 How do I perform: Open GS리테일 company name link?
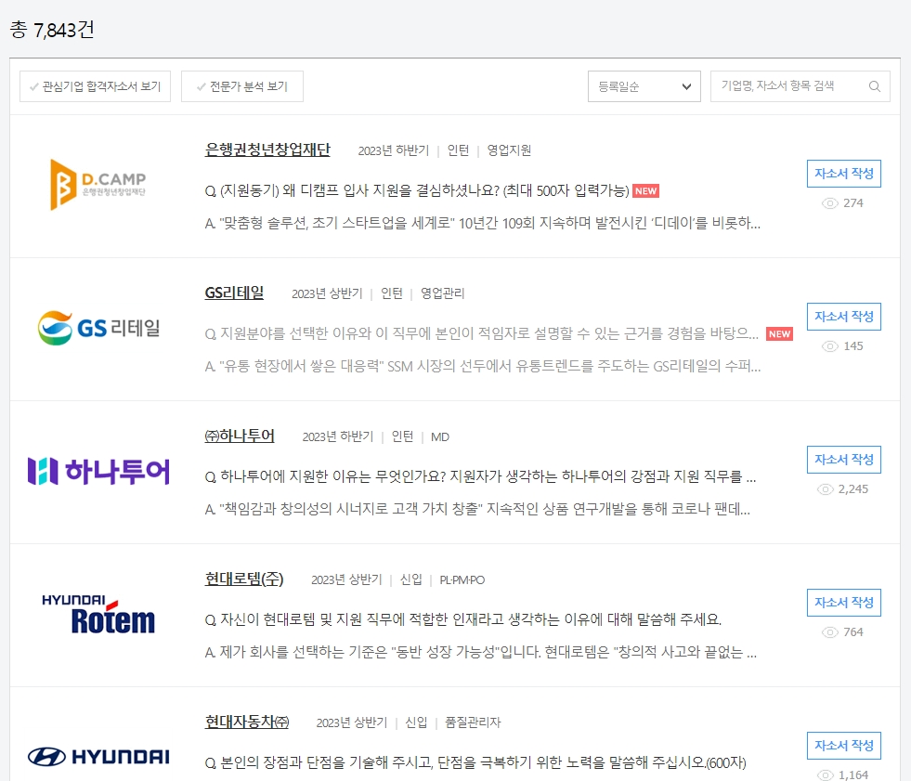pos(234,293)
